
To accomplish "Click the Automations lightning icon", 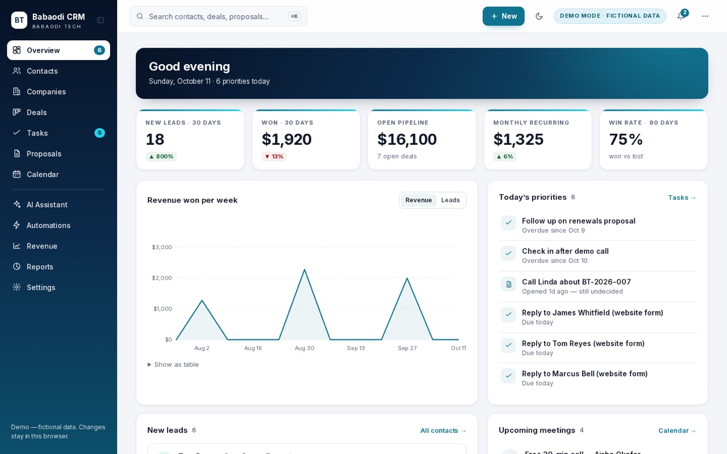I will pos(16,225).
